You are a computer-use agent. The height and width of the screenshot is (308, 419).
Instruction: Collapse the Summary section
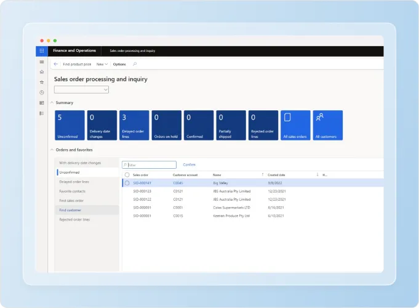[x=52, y=102]
